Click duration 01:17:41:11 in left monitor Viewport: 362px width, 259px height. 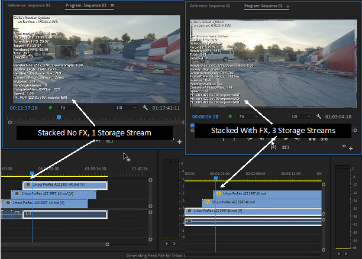[x=166, y=108]
